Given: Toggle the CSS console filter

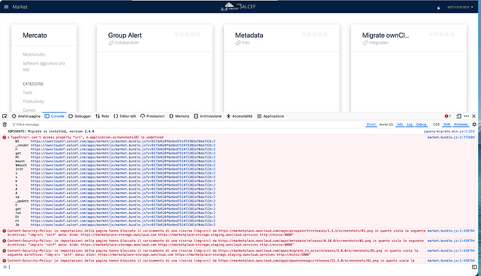Looking at the screenshot, I should 436,124.
